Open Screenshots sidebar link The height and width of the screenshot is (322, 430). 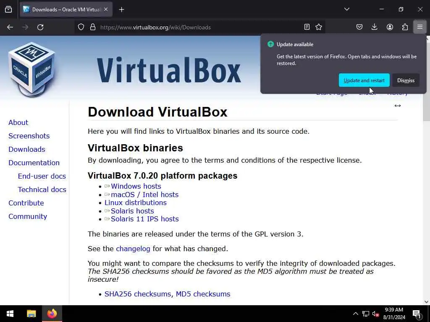click(29, 136)
